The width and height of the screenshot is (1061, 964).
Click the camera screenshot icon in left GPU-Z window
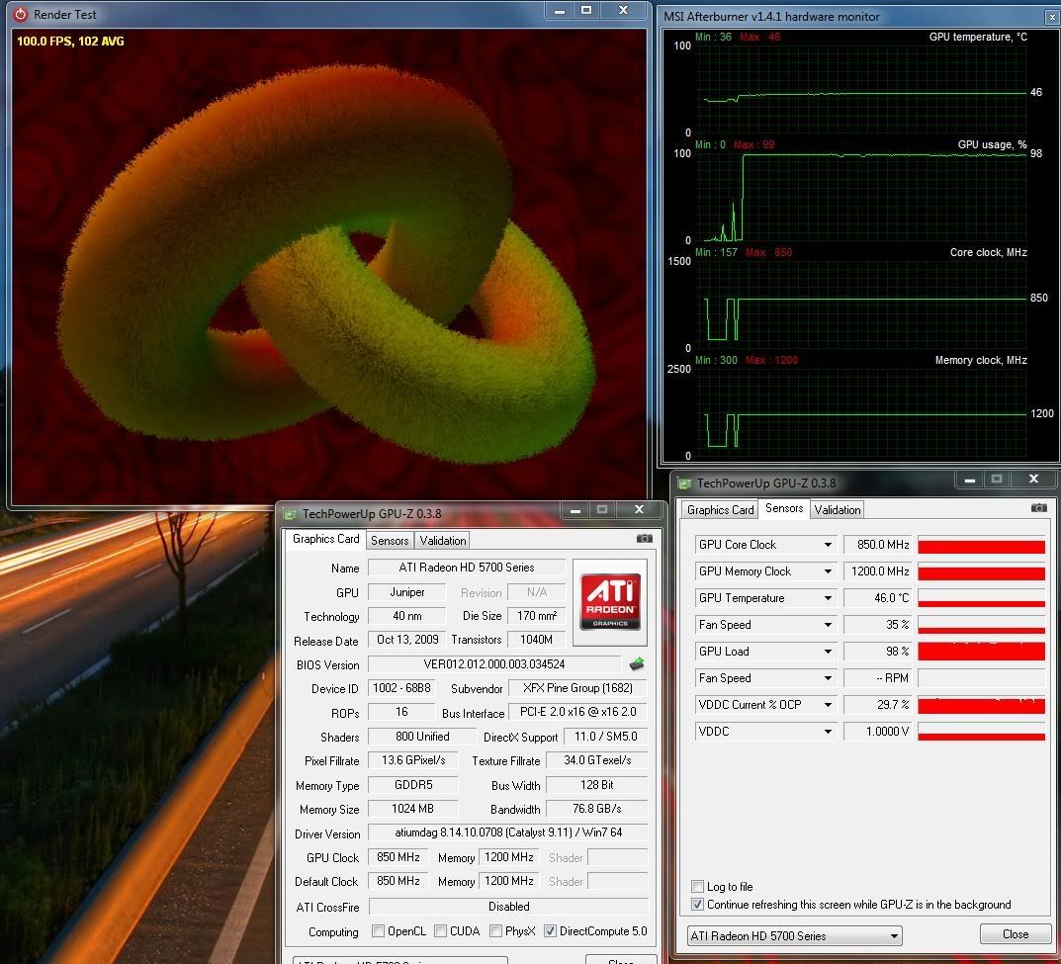pos(644,539)
